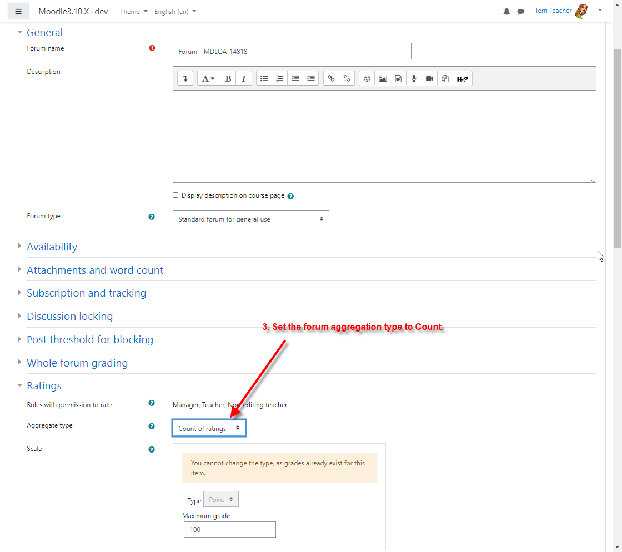
Task: Insert a link in description
Action: [331, 78]
